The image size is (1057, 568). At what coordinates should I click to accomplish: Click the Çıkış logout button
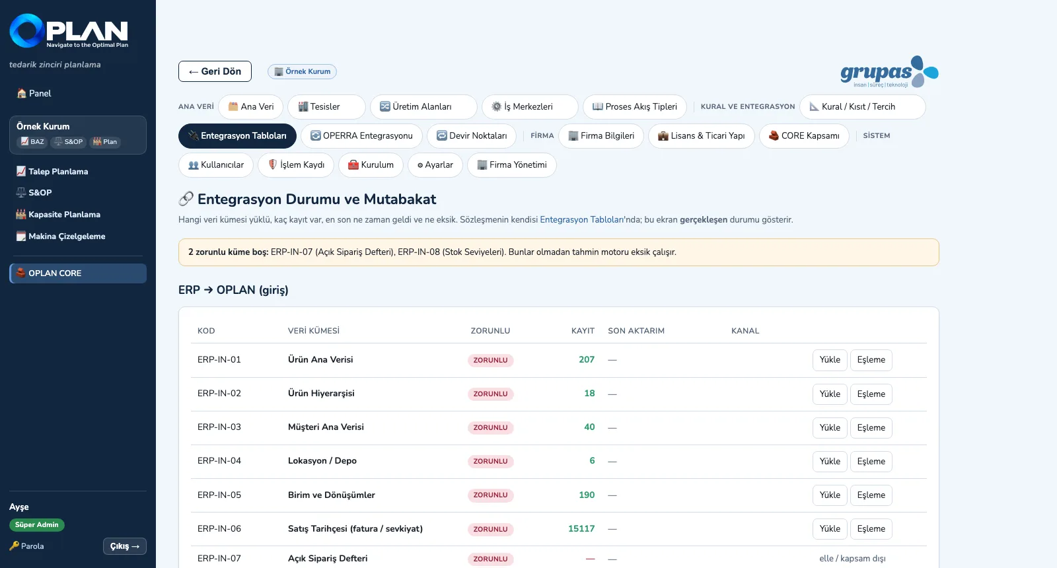pyautogui.click(x=125, y=546)
